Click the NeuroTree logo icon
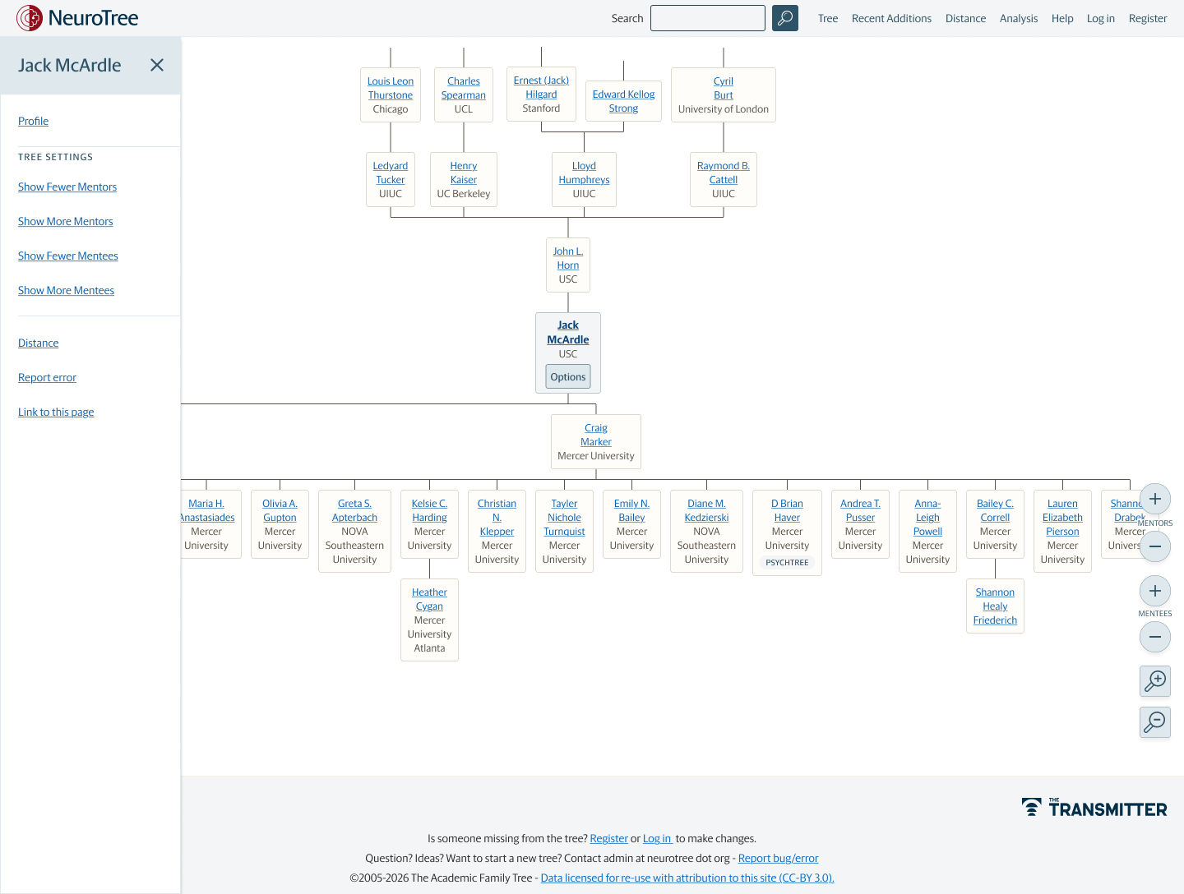The image size is (1184, 894). pos(30,18)
